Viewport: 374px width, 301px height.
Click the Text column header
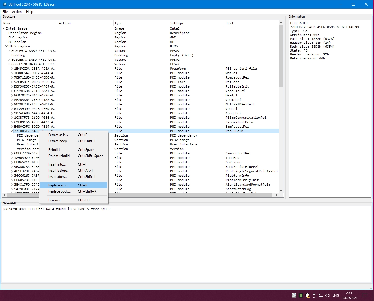(x=252, y=23)
